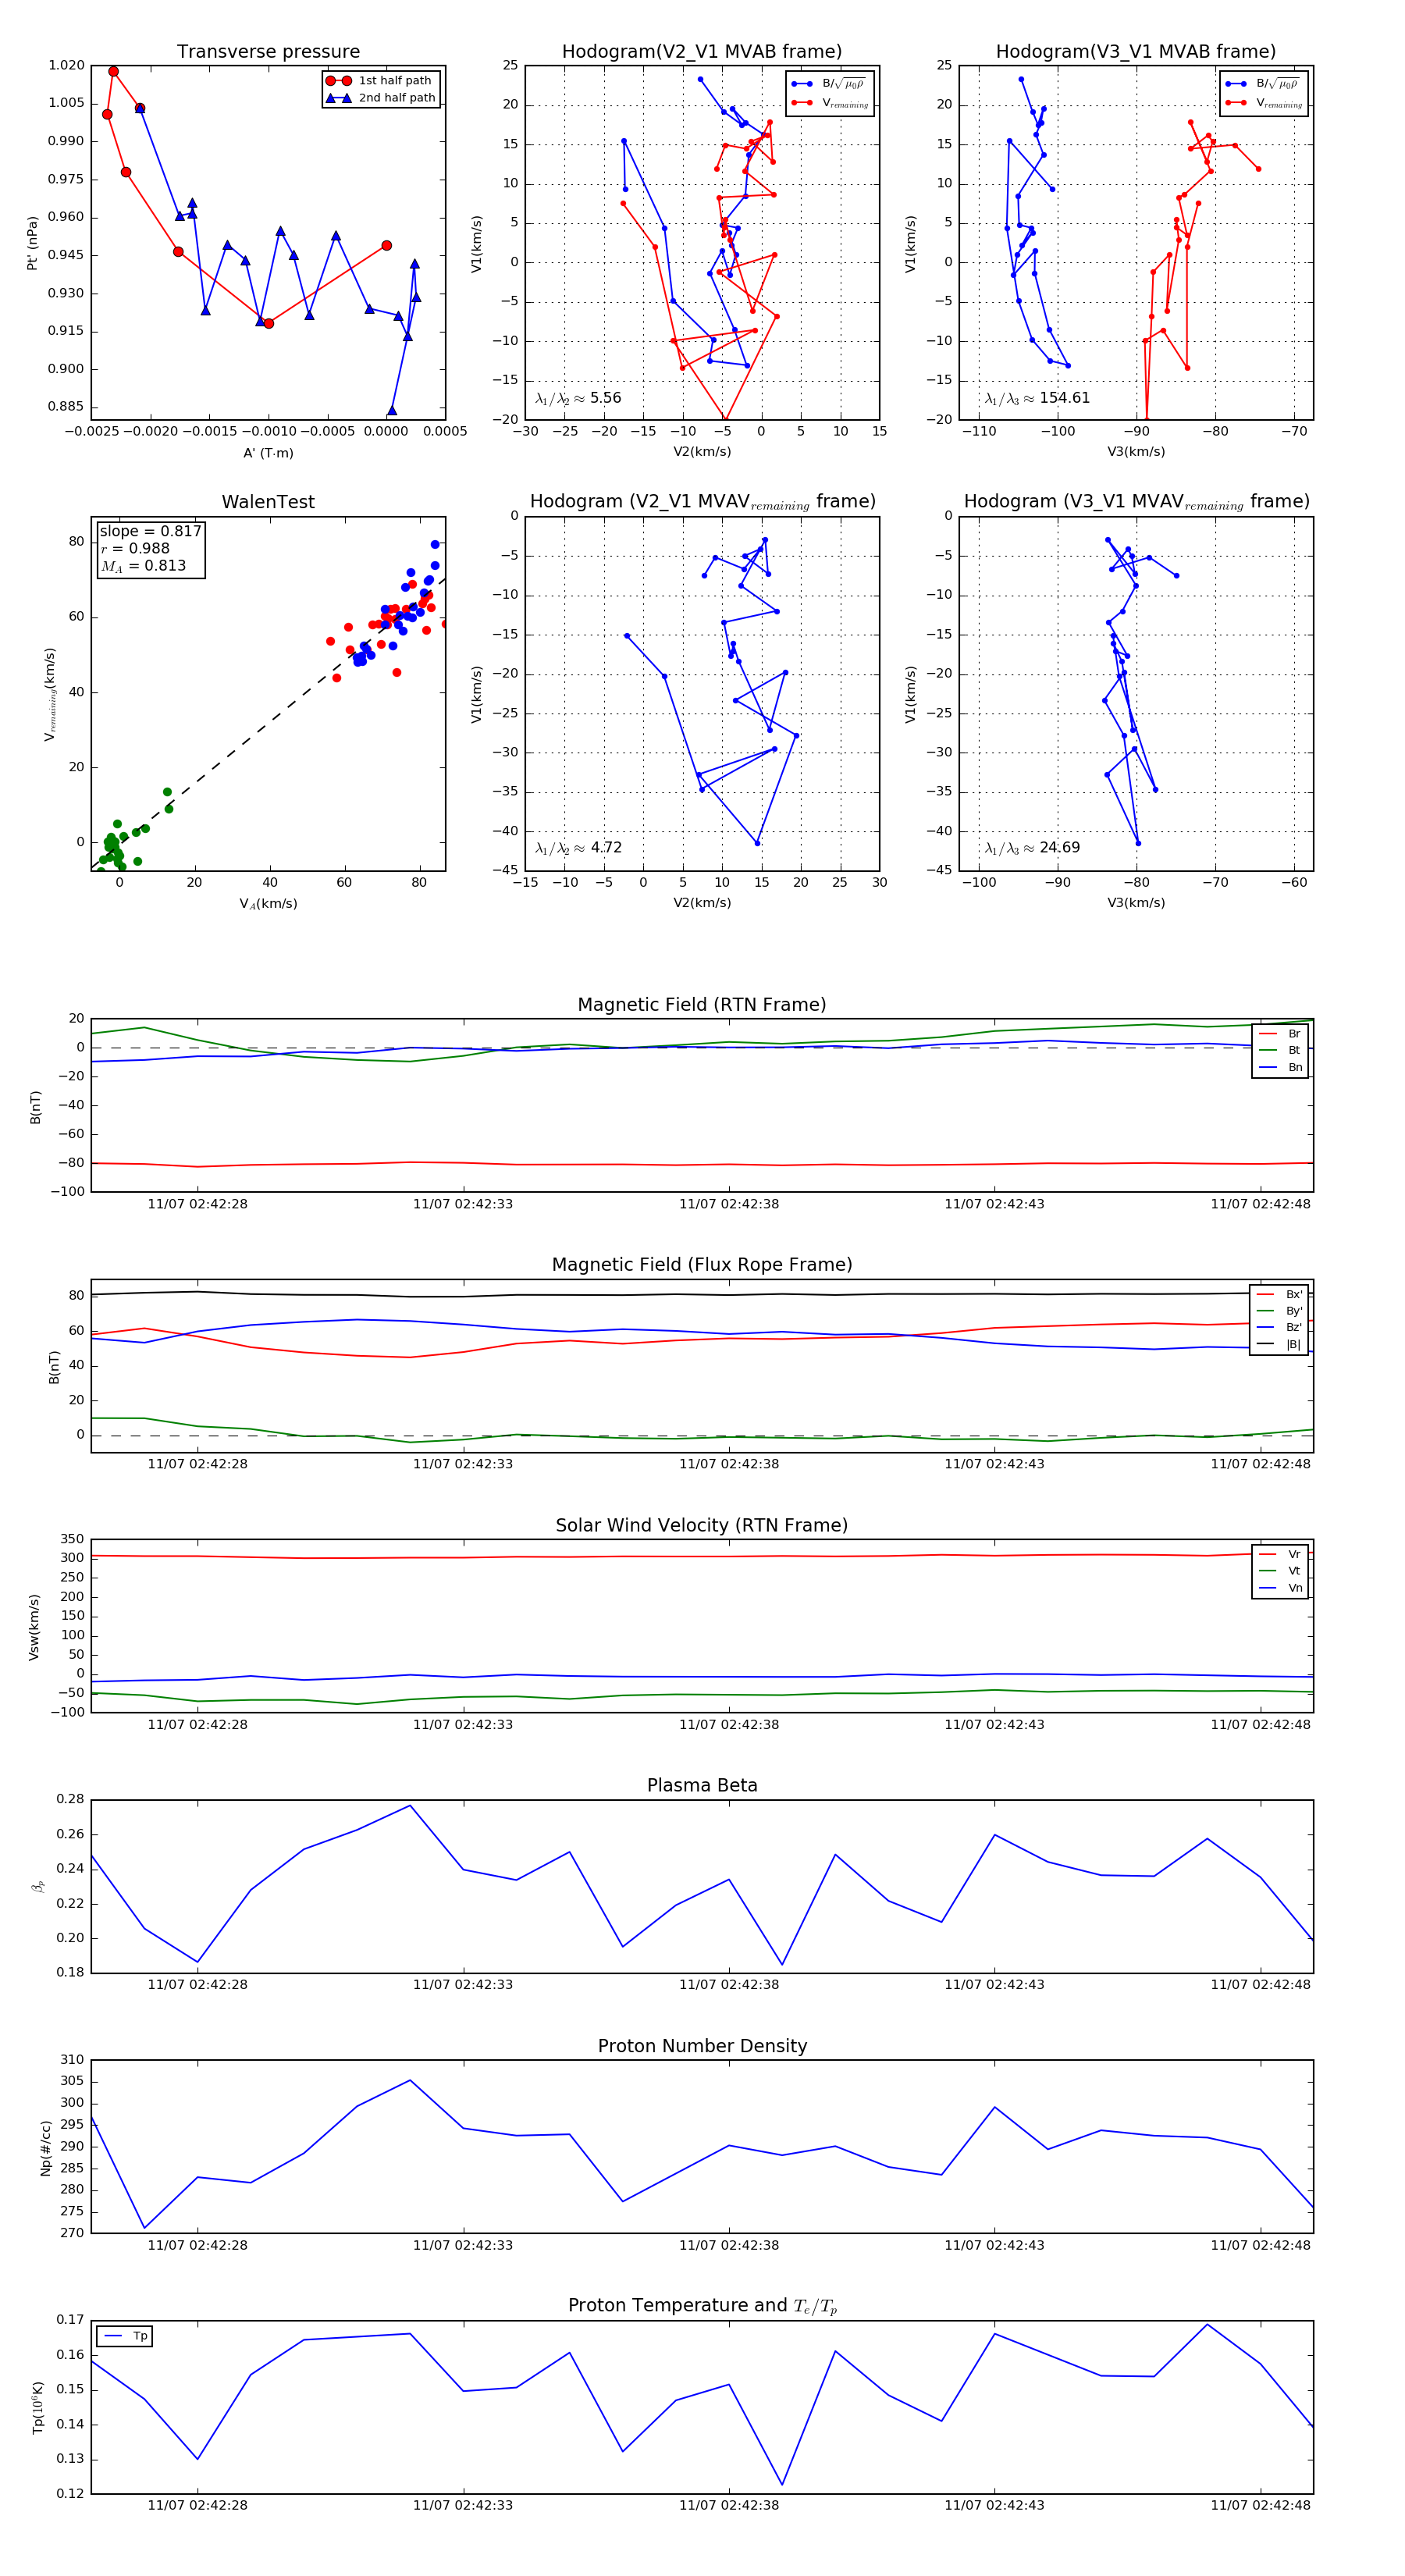Click the 'Vsw(km/s)' axis label

34,1627
